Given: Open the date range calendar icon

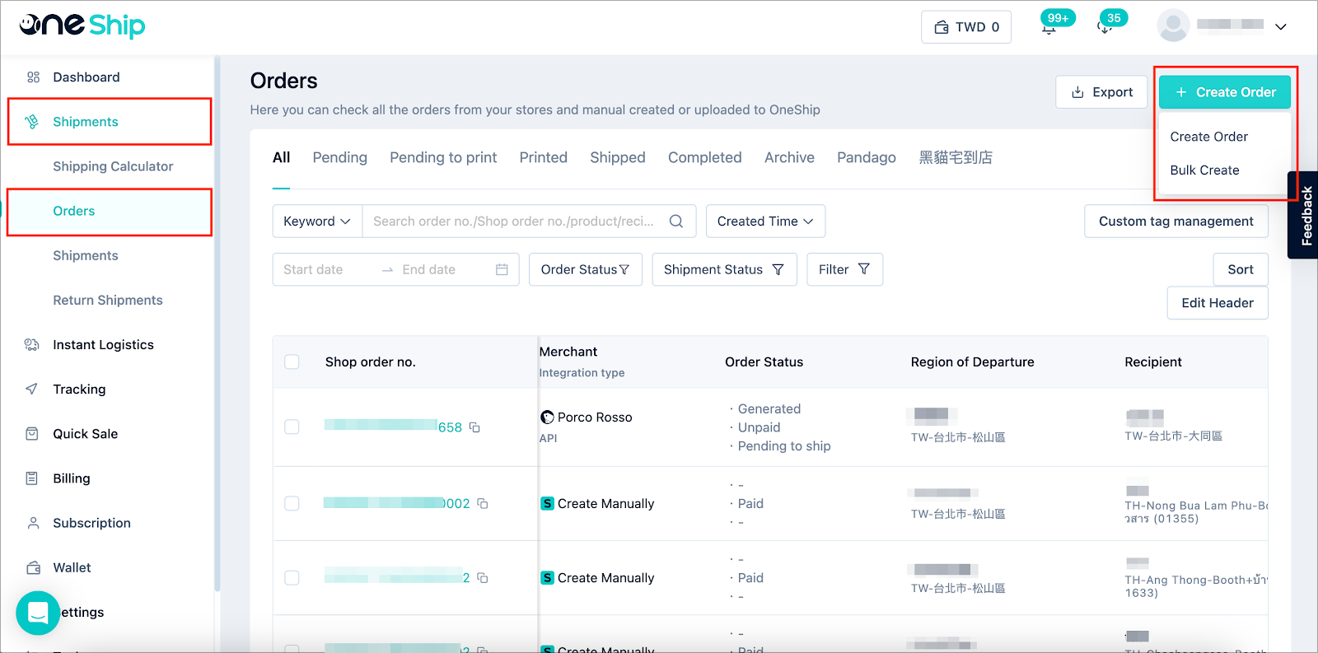Looking at the screenshot, I should pos(502,269).
